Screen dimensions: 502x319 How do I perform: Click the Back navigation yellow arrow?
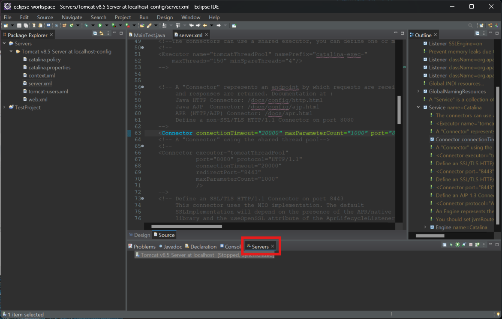click(205, 26)
